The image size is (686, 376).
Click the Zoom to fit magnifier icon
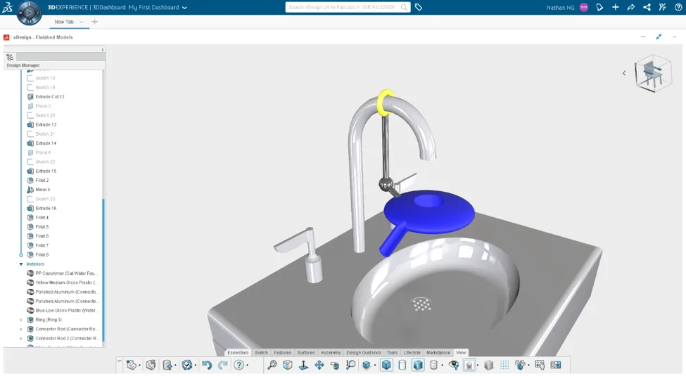(x=272, y=365)
